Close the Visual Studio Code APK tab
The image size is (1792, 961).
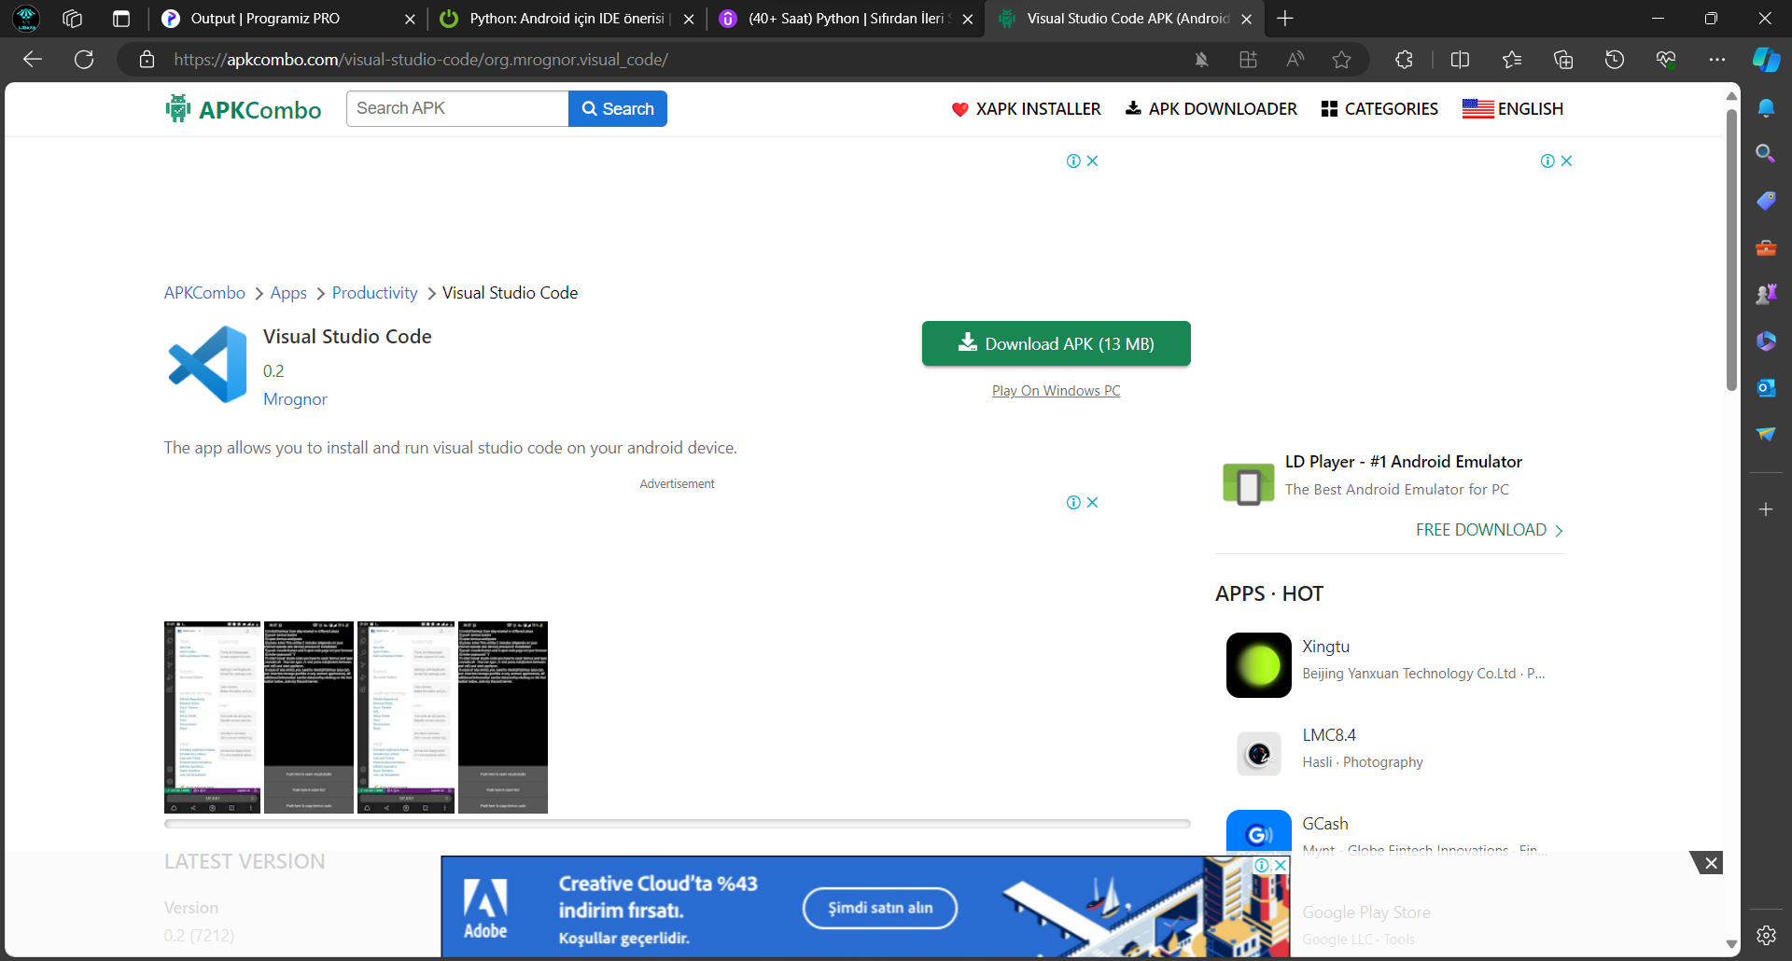click(x=1247, y=19)
